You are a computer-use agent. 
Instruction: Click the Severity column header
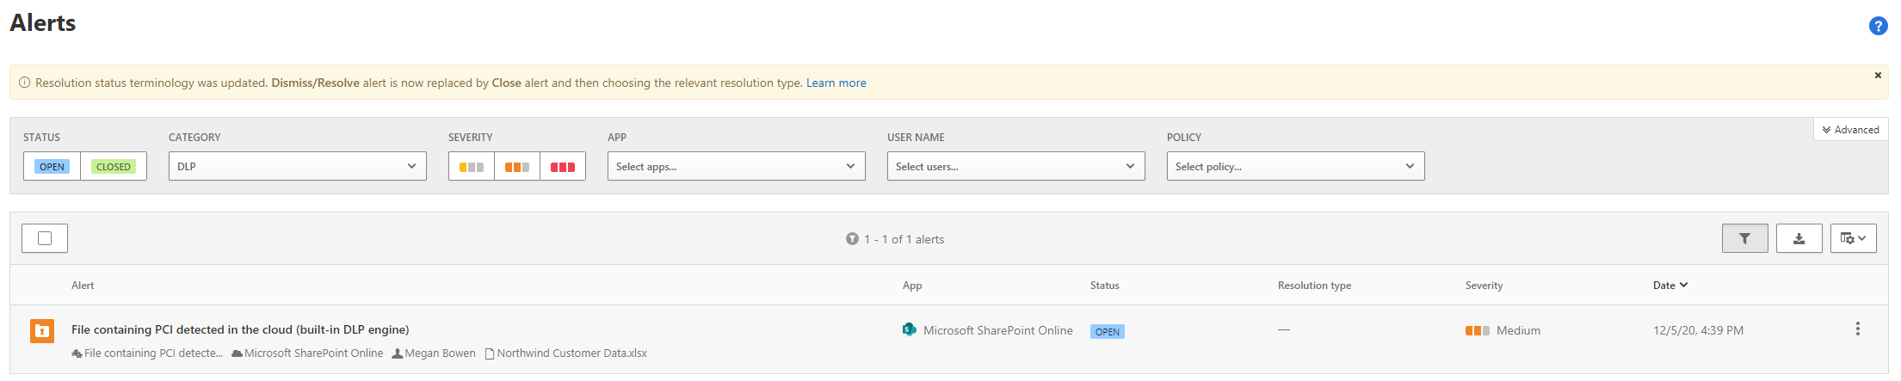[x=1484, y=286]
